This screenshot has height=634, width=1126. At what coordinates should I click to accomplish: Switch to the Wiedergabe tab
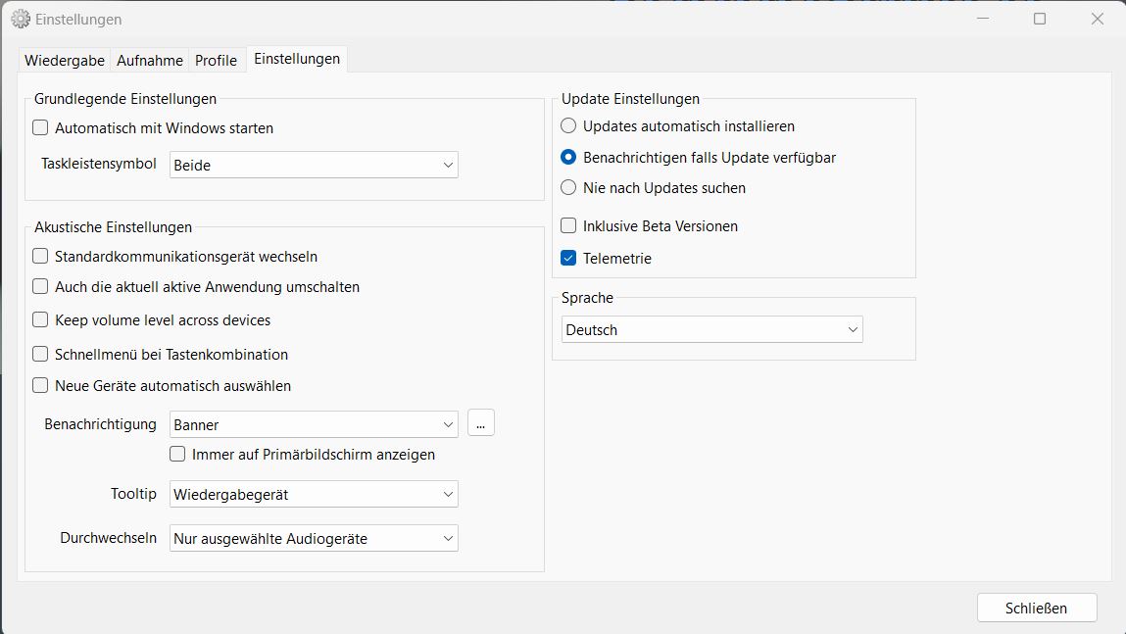coord(65,60)
